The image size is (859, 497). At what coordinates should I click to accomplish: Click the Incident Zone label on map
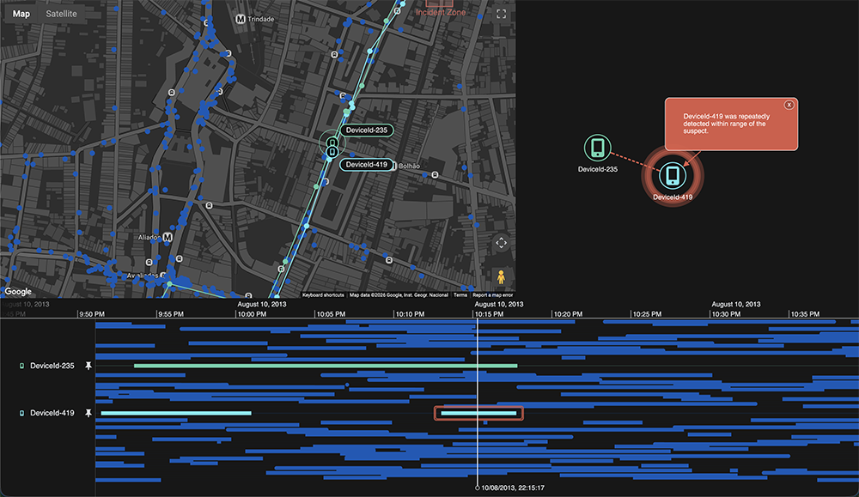[x=441, y=12]
